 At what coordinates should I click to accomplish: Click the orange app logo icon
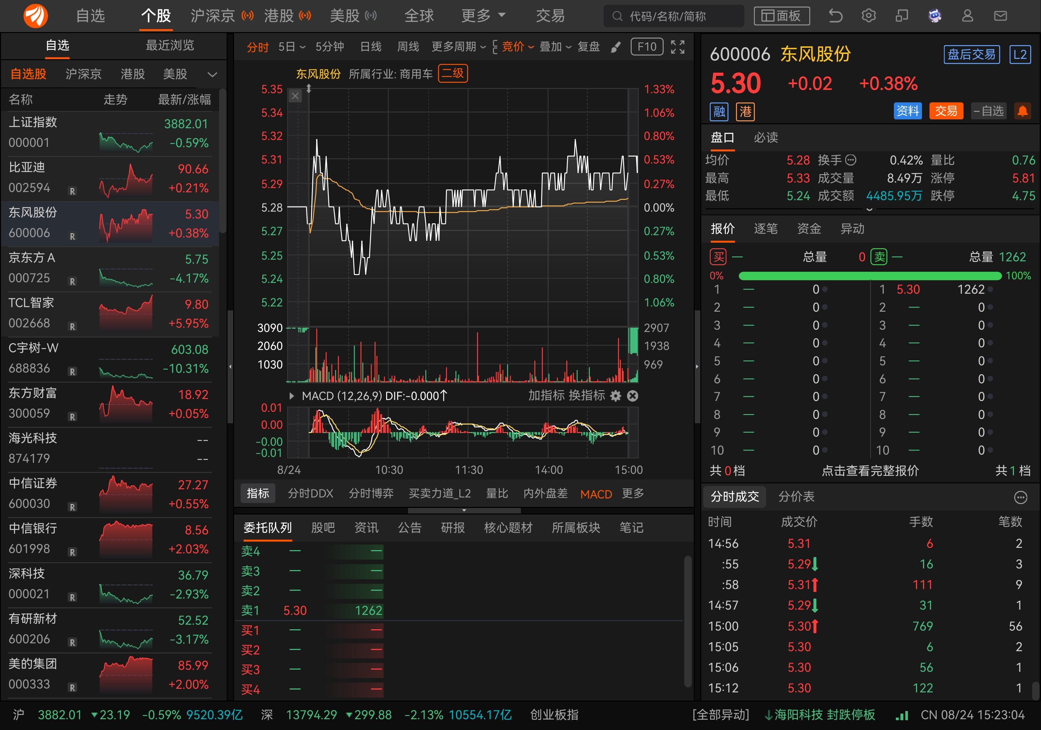pos(35,16)
